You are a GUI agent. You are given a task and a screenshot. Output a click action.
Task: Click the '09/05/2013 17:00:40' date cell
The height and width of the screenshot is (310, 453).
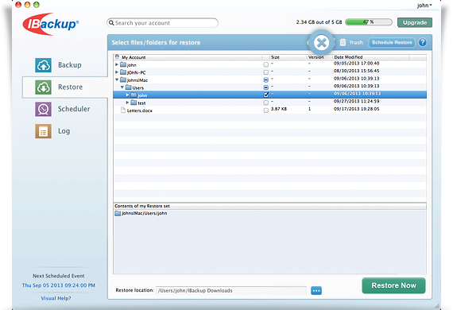[x=357, y=64]
